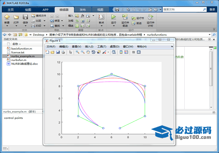Click the 搜索文档 search documentation field
The height and width of the screenshot is (153, 219).
(184, 9)
